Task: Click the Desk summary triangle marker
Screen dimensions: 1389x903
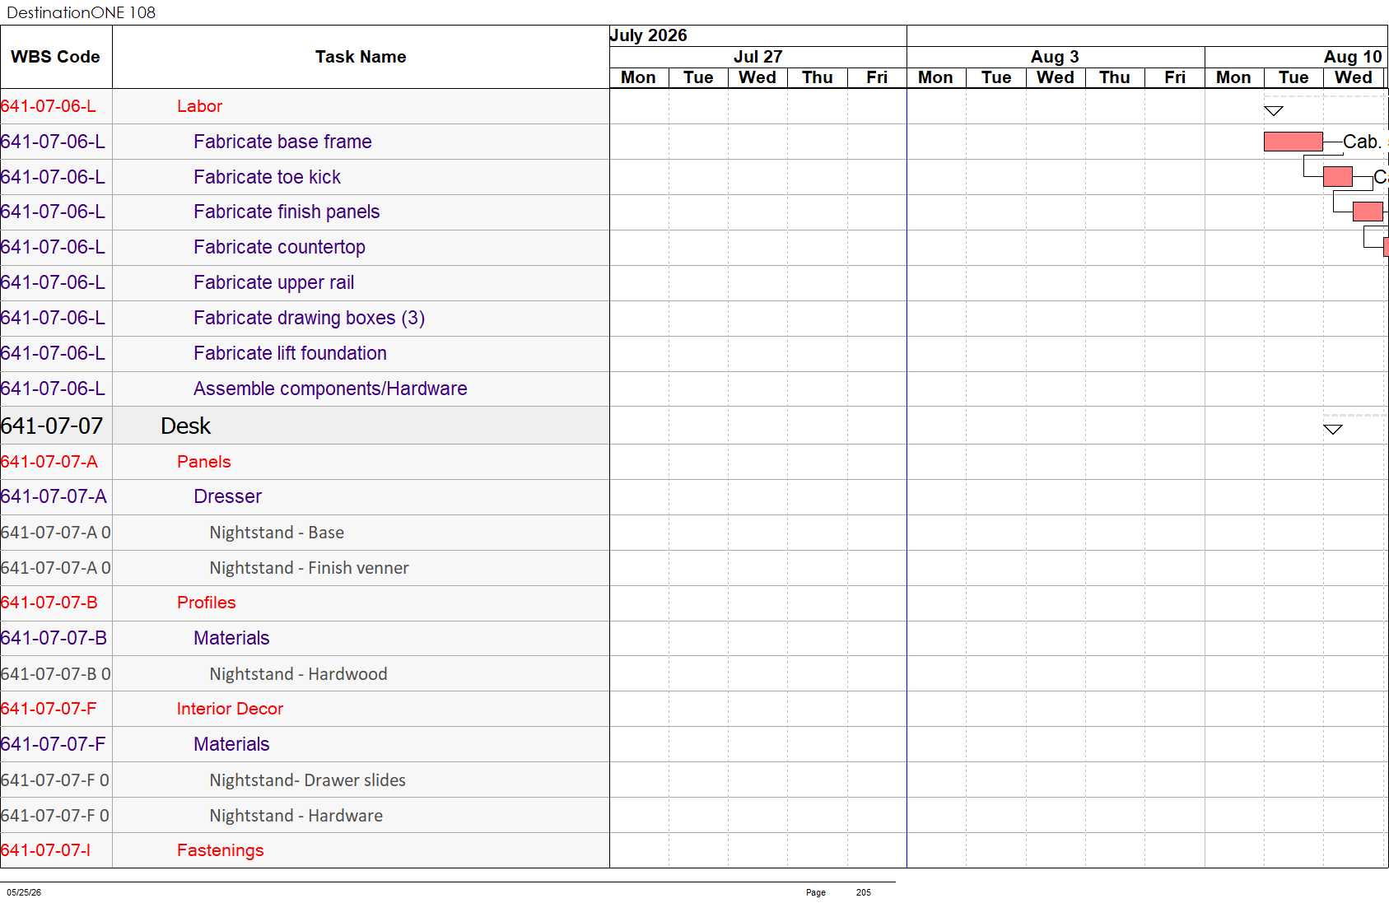Action: point(1333,429)
